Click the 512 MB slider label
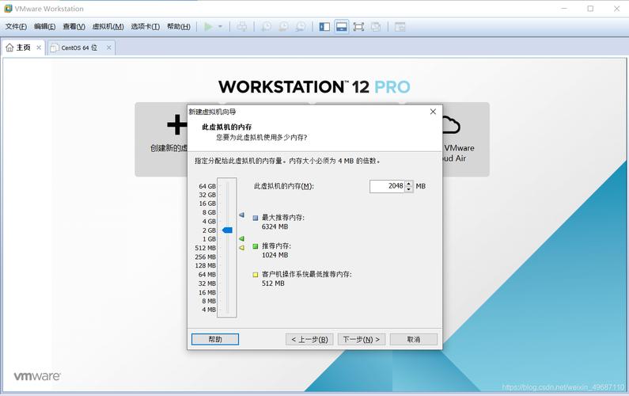The height and width of the screenshot is (396, 629). 206,248
